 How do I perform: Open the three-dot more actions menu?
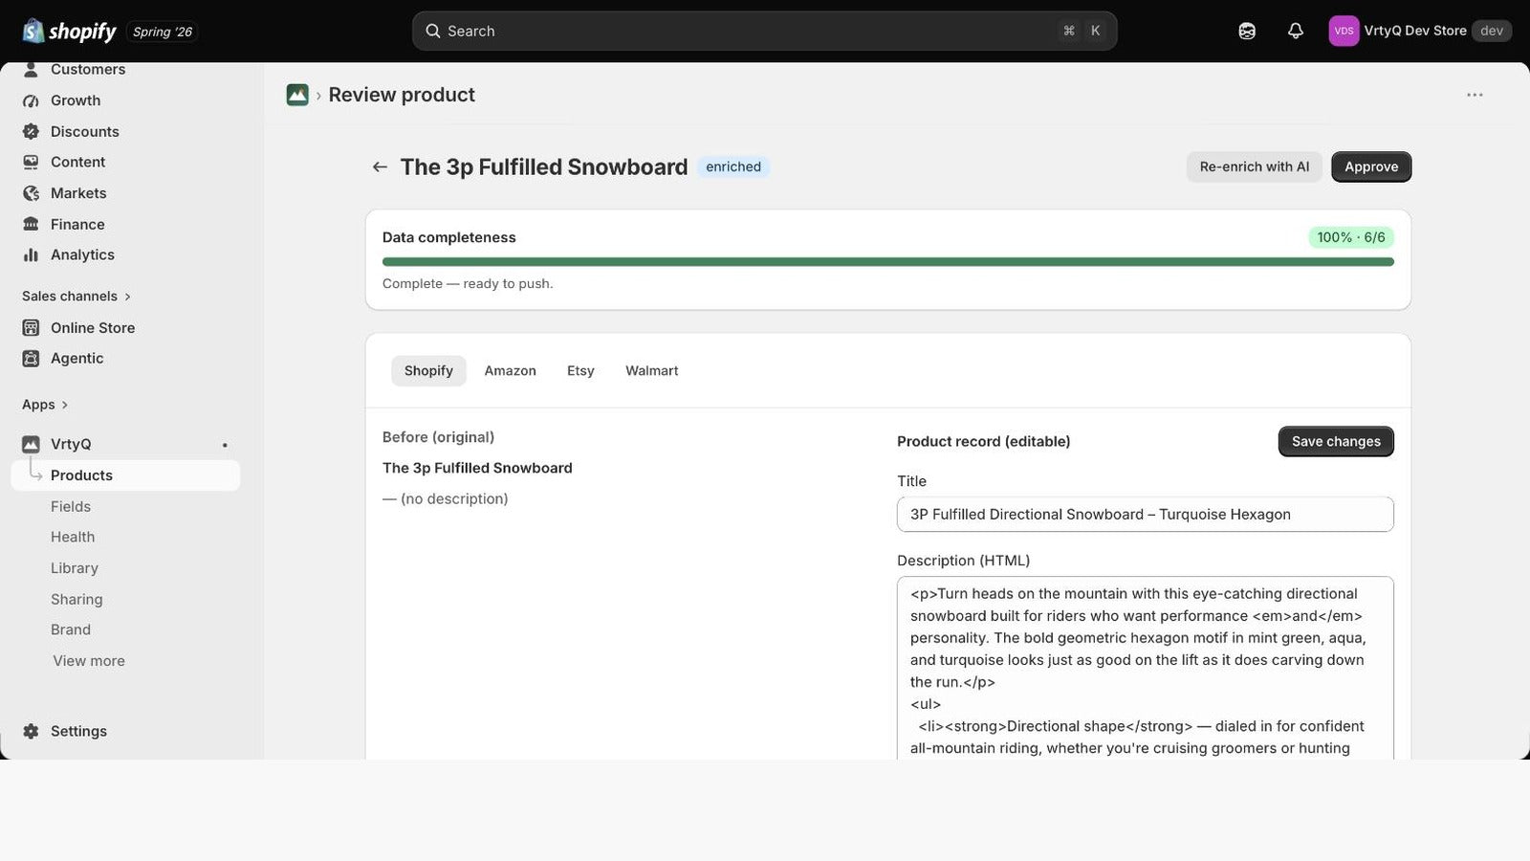1475,95
